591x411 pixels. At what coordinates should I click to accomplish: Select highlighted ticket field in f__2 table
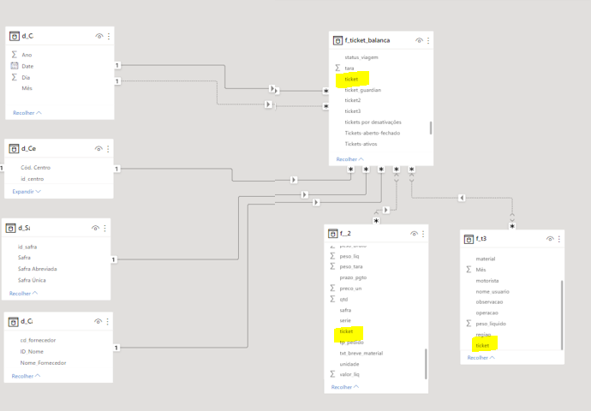pos(346,331)
